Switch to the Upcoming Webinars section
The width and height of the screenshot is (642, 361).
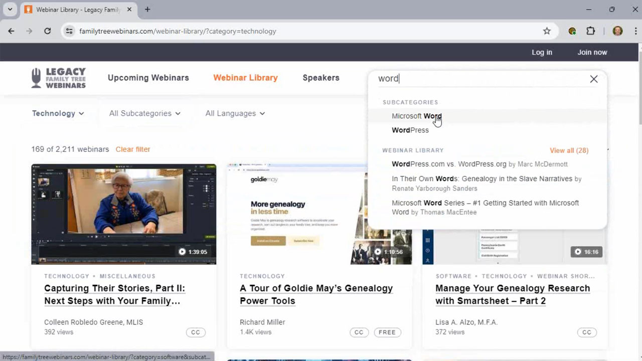[148, 78]
